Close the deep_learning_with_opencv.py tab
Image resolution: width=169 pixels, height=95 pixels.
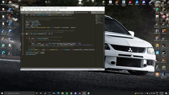(x=90, y=12)
